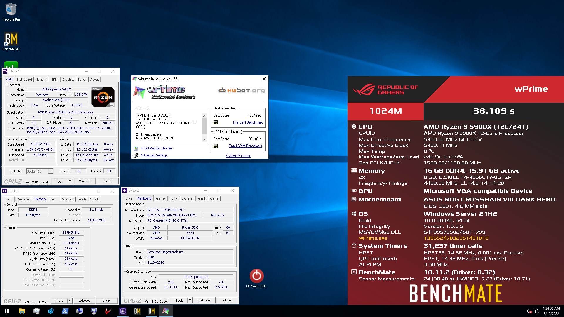Open the Graphics tab in top CPU-Z window
The image size is (564, 317).
point(68,80)
